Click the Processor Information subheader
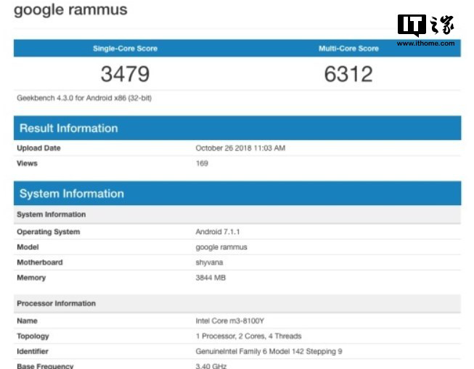 [x=237, y=304]
